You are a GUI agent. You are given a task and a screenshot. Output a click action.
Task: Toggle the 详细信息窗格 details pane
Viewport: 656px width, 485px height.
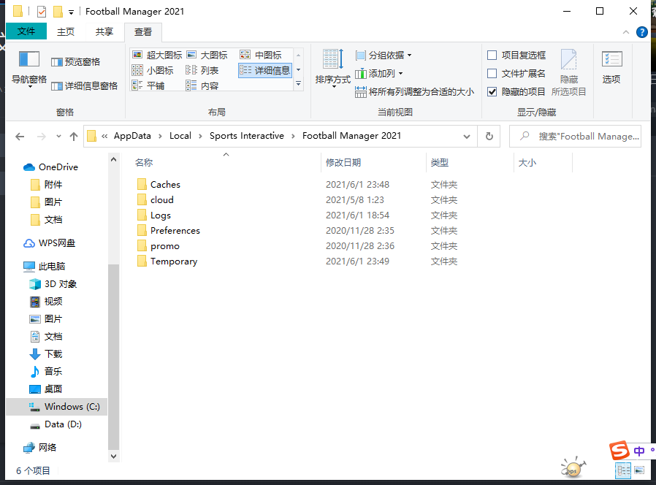tap(85, 85)
